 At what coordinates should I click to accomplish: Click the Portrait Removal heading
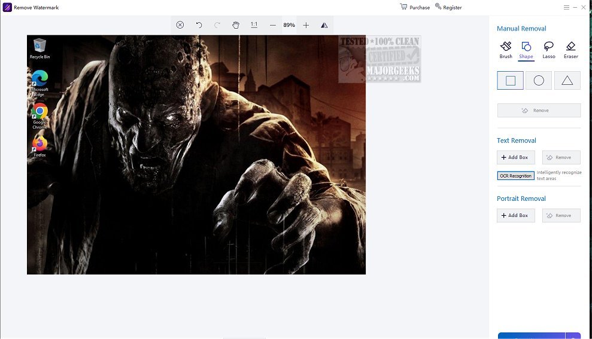[x=521, y=198]
